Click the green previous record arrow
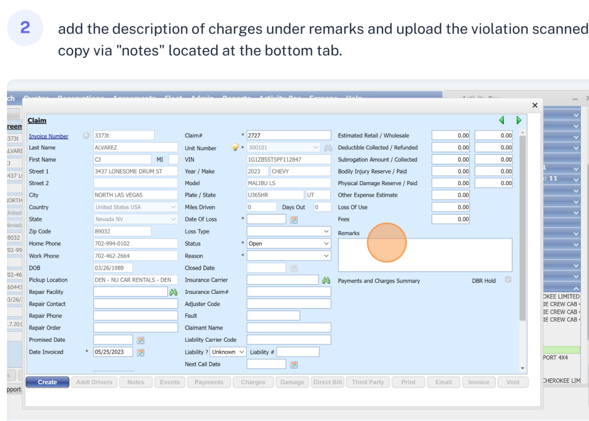Screen dimensions: 589x421 (502, 120)
